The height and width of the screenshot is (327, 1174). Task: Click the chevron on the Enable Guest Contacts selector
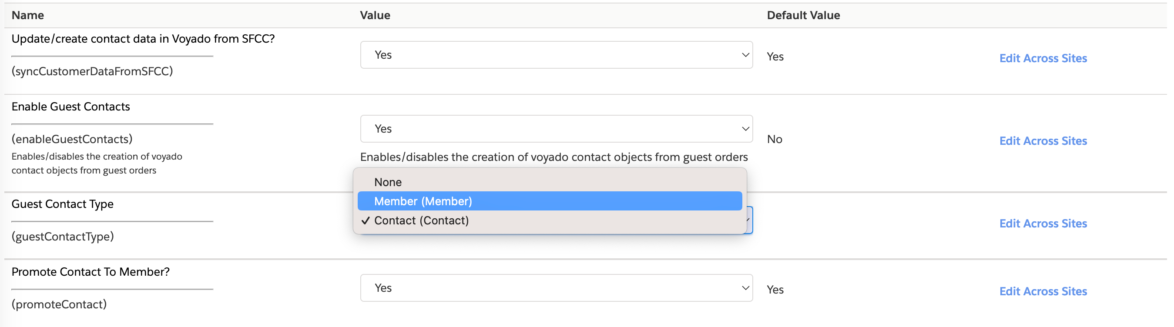click(x=745, y=128)
